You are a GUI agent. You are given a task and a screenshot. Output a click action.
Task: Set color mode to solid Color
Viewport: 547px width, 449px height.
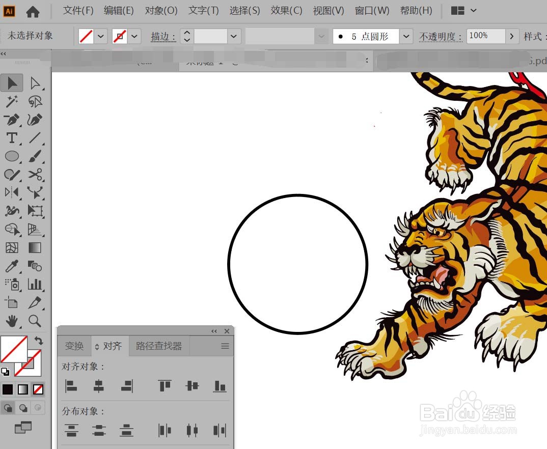click(x=8, y=389)
